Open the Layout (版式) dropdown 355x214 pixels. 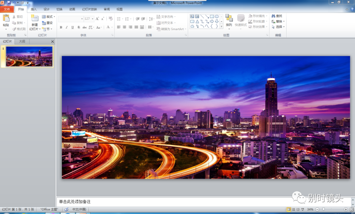[48, 17]
